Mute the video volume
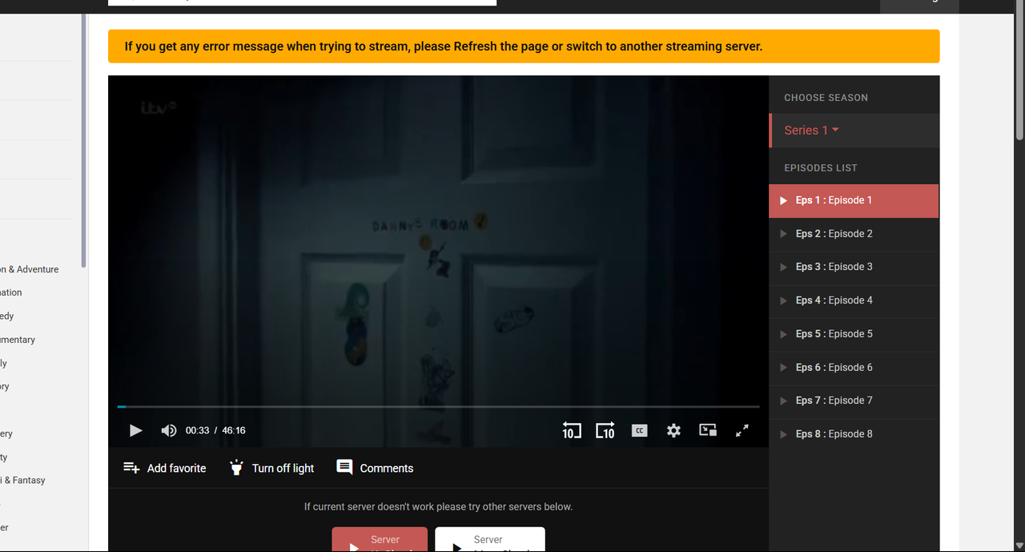The width and height of the screenshot is (1025, 552). coord(168,430)
